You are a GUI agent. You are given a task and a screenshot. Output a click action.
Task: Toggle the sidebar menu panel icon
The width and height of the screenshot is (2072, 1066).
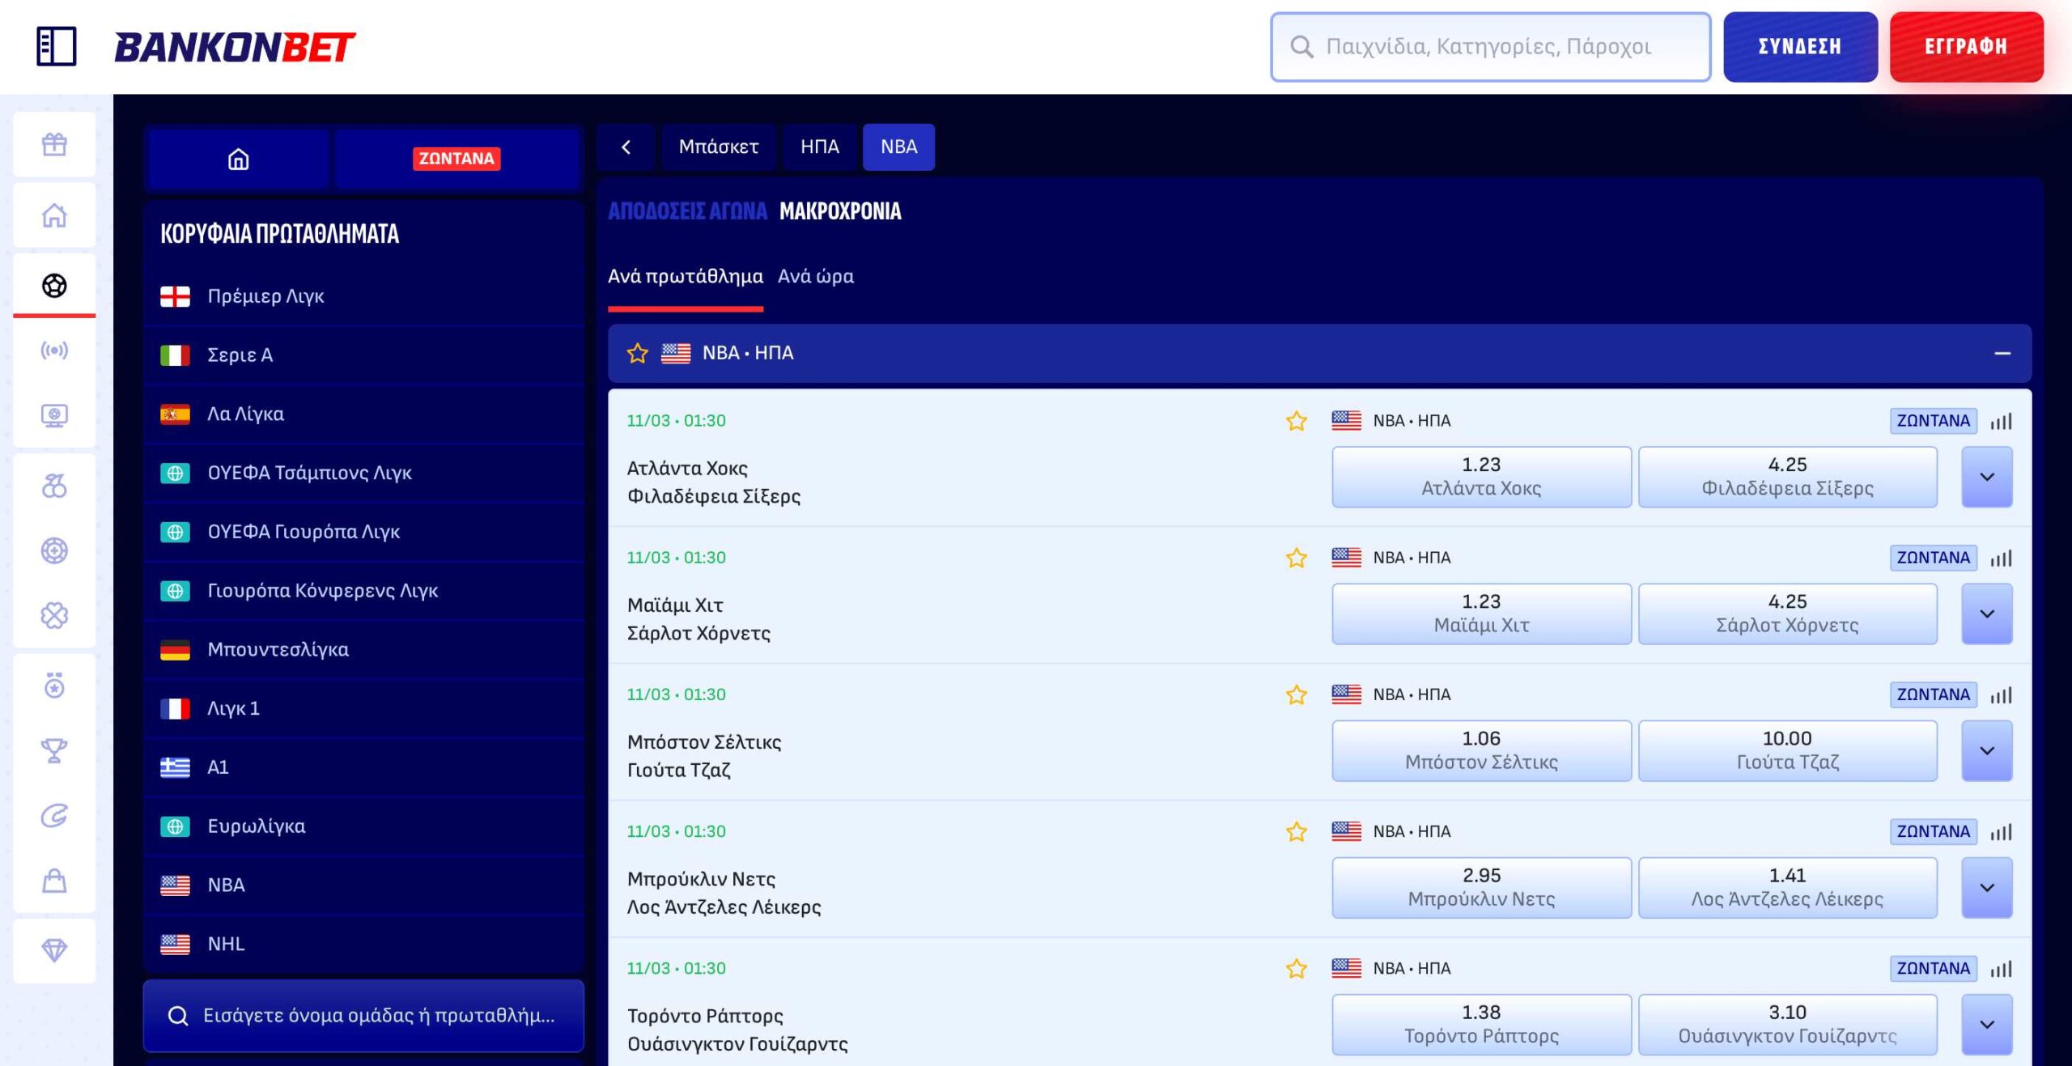[x=57, y=46]
